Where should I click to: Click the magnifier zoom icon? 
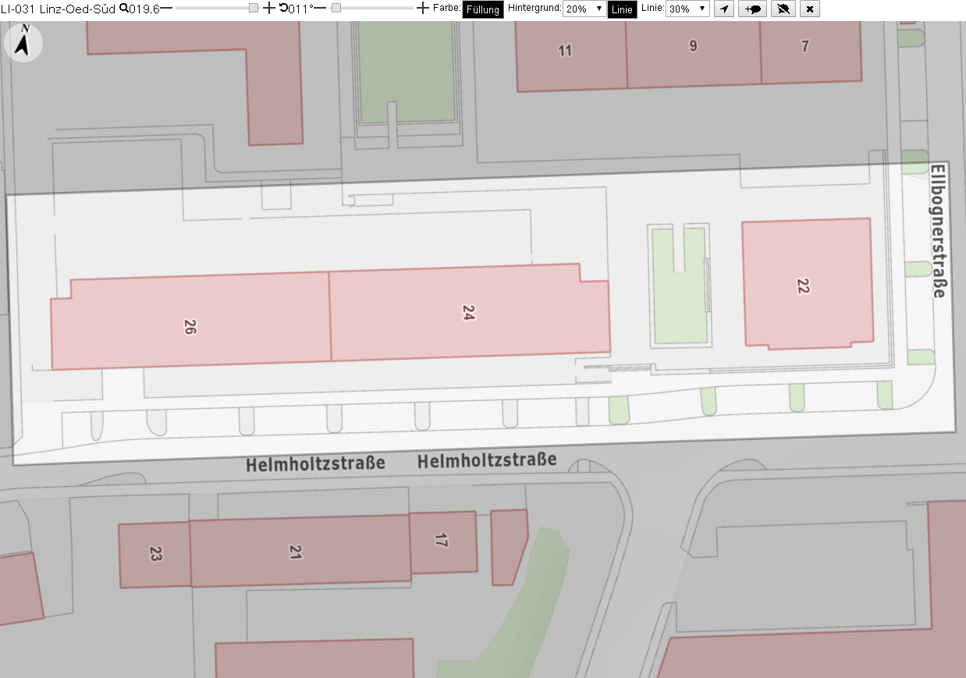point(123,8)
